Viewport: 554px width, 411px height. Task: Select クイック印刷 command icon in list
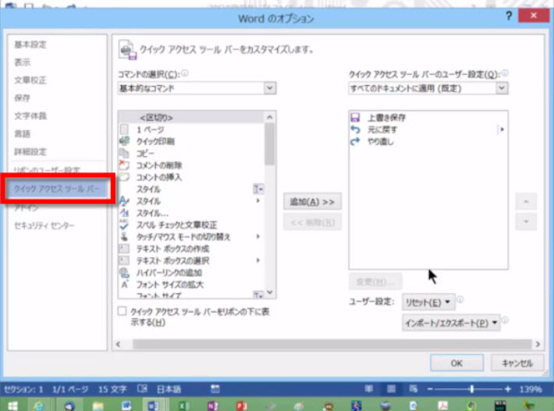[x=124, y=141]
